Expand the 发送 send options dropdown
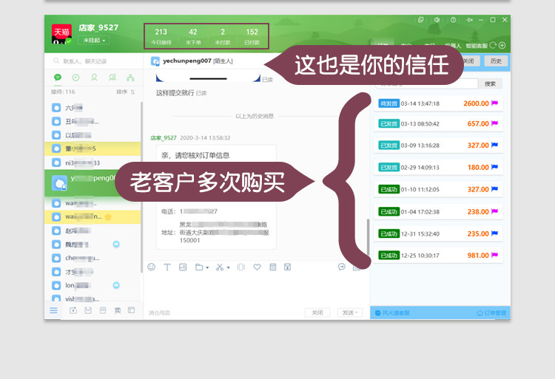Screen dimensions: 555x379 357,313
